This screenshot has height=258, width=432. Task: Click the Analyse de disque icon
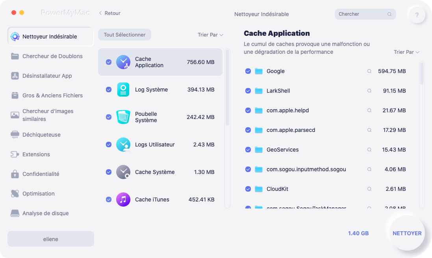(15, 213)
